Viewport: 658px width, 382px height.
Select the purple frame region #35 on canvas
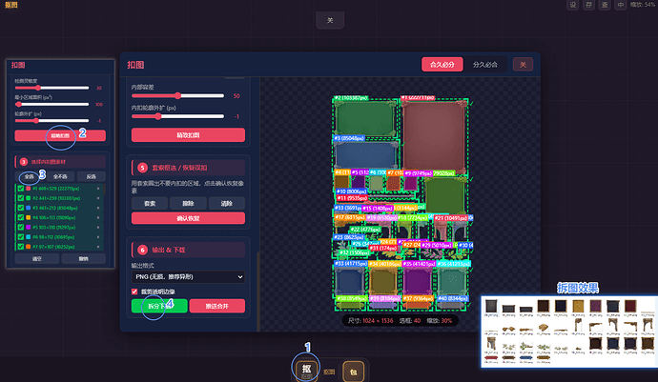(x=417, y=281)
